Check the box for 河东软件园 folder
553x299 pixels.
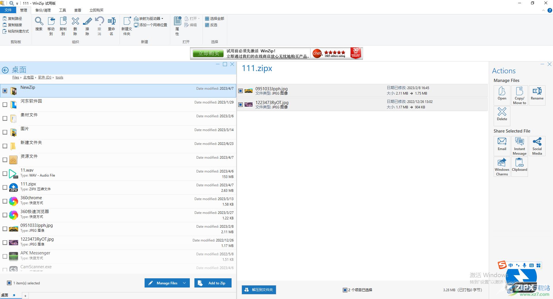[x=5, y=105]
